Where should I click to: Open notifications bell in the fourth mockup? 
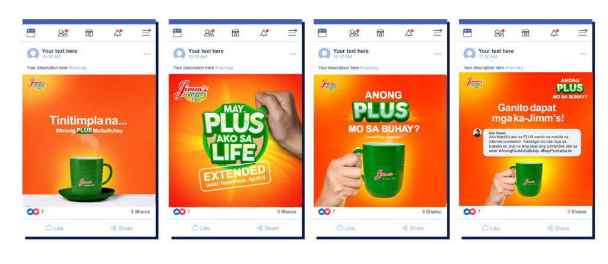click(554, 33)
